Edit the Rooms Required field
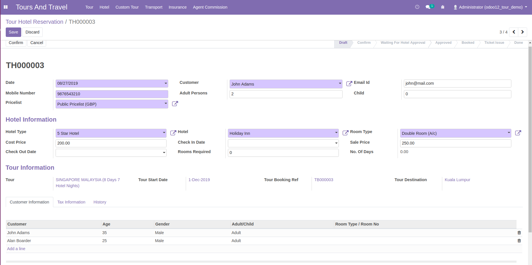 click(283, 153)
